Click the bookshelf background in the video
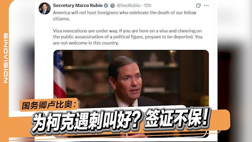The height and width of the screenshot is (142, 252). click(x=169, y=73)
